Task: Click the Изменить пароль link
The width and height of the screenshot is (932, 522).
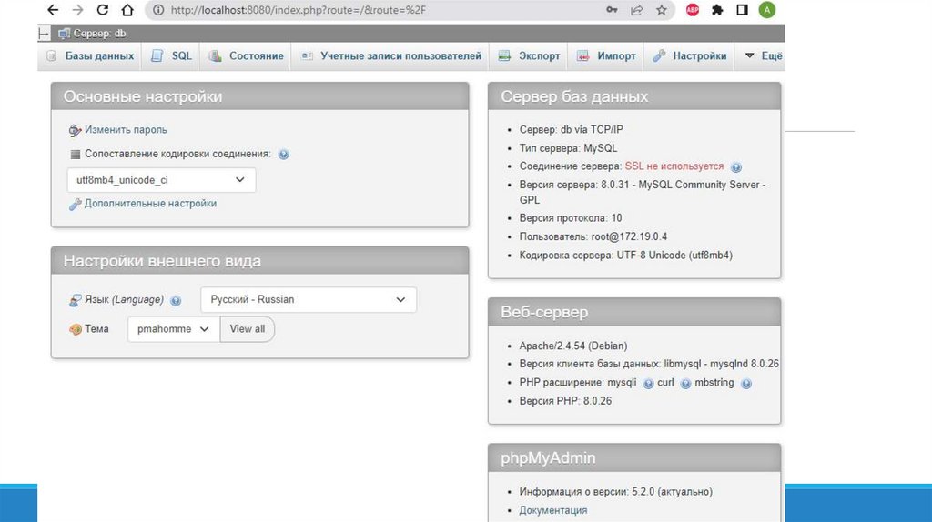Action: click(126, 129)
